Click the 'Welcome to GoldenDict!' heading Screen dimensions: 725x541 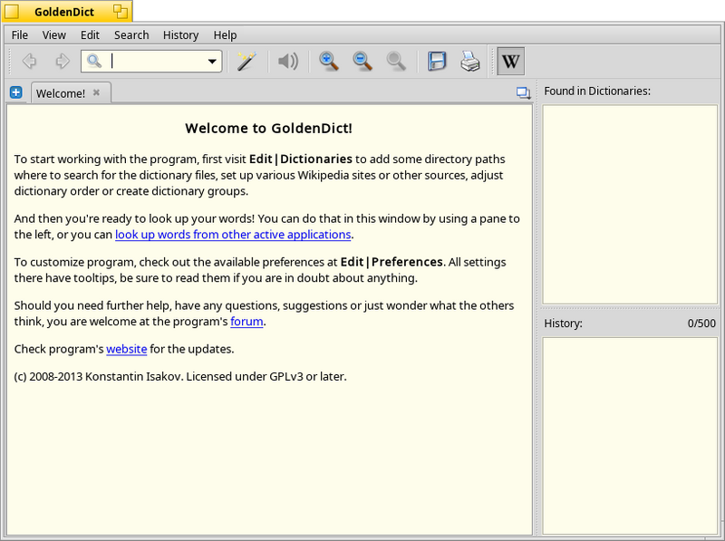pyautogui.click(x=268, y=128)
